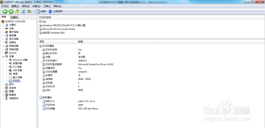
Task: Open the 收藏(O) menu
Action: click(36, 6)
